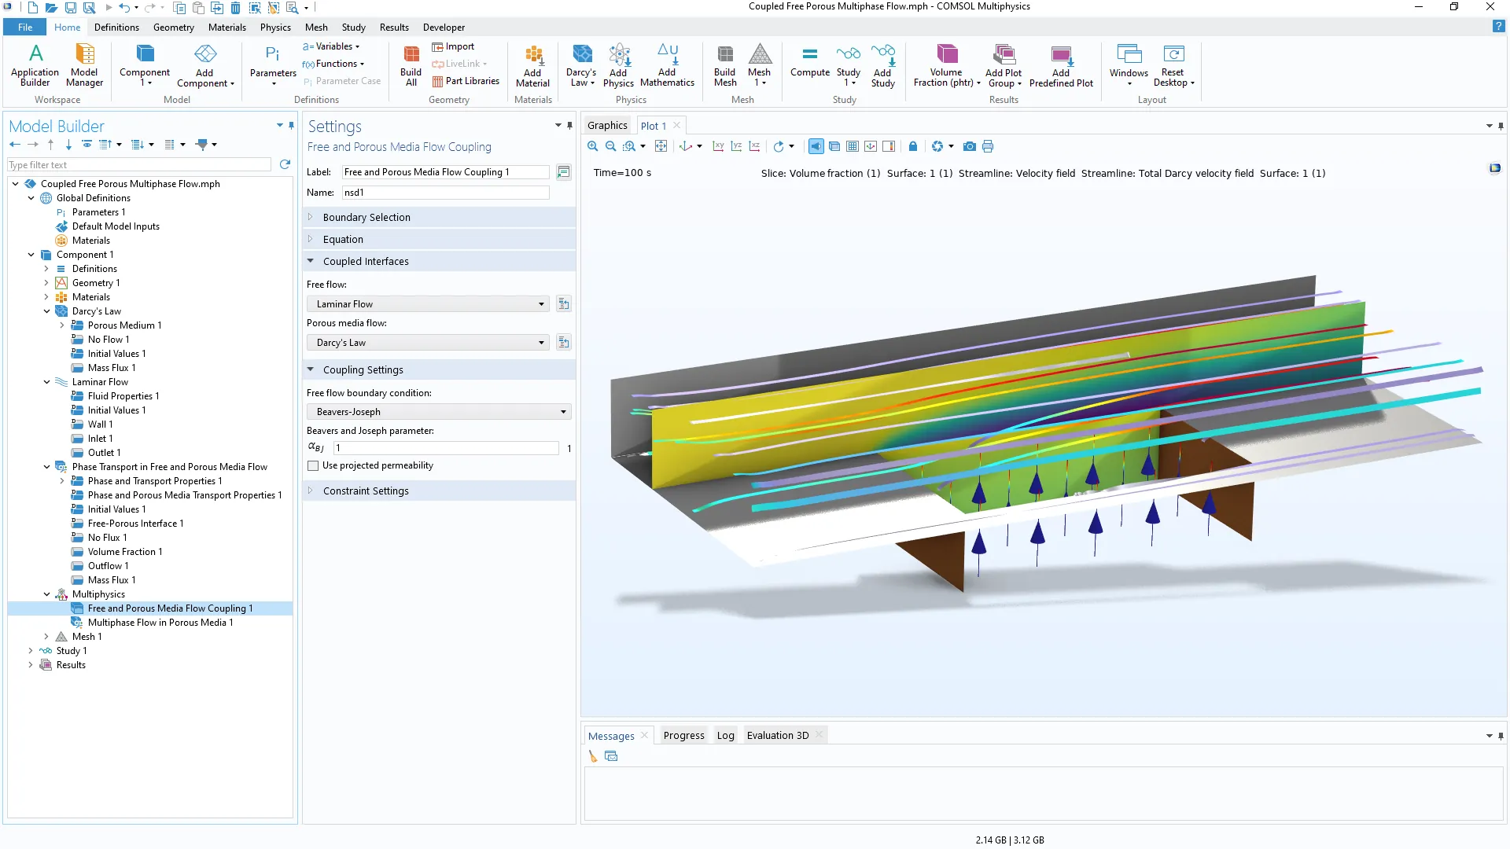Click the print icon in Graphics toolbar
This screenshot has height=849, width=1510.
click(x=988, y=146)
